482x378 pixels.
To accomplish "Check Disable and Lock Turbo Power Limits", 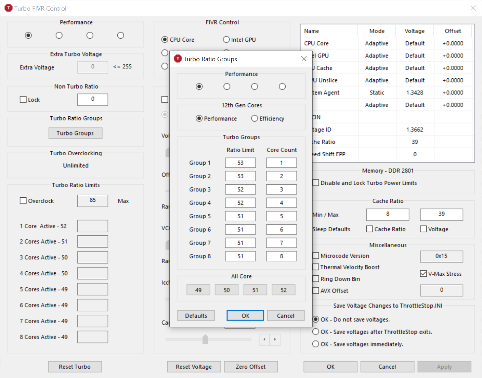I will tap(316, 183).
